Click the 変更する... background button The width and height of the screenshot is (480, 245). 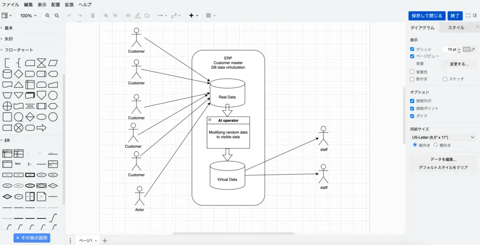[x=459, y=64]
